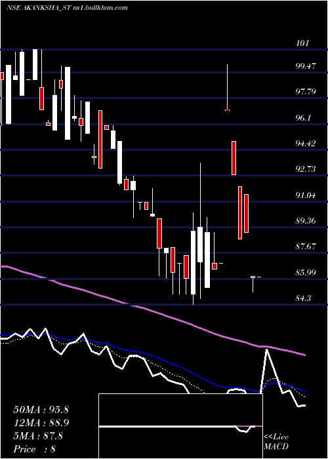The width and height of the screenshot is (328, 459).
Task: Click the 92.73 price level label
Action: click(306, 169)
